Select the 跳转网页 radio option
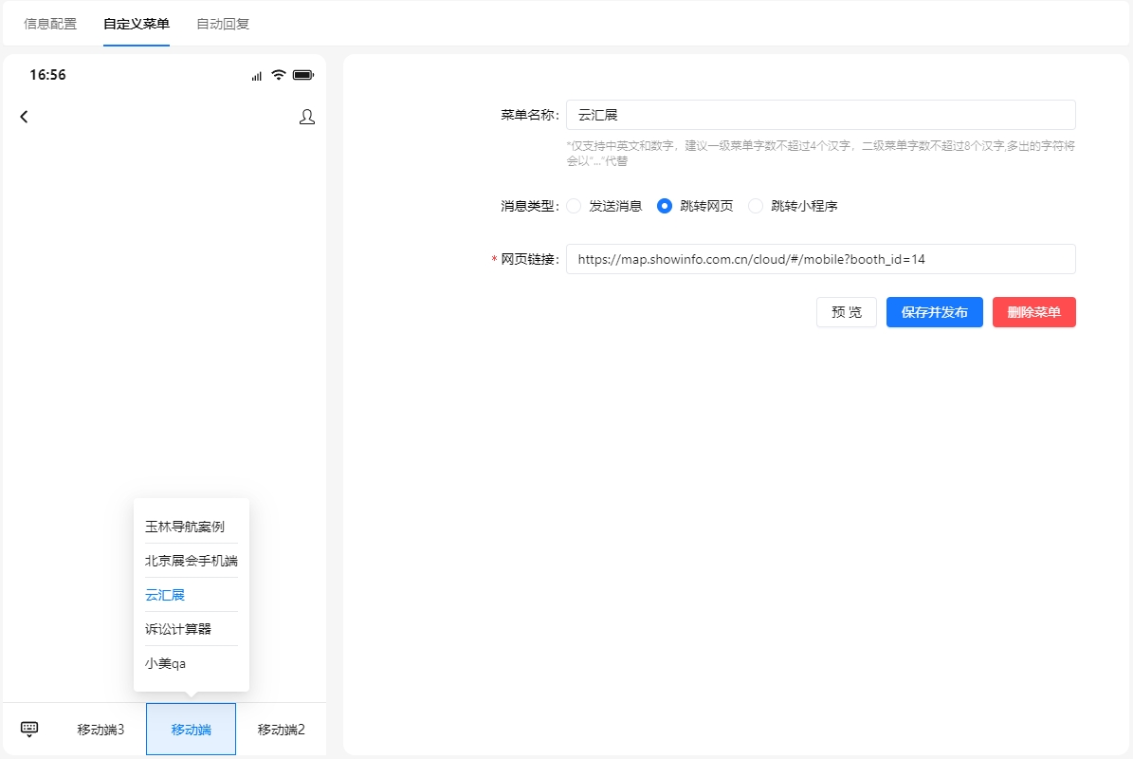This screenshot has height=759, width=1133. (x=665, y=205)
